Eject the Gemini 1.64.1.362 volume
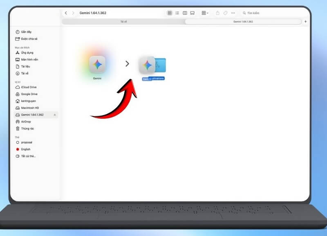Viewport: 327px width, 236px height. tap(55, 115)
